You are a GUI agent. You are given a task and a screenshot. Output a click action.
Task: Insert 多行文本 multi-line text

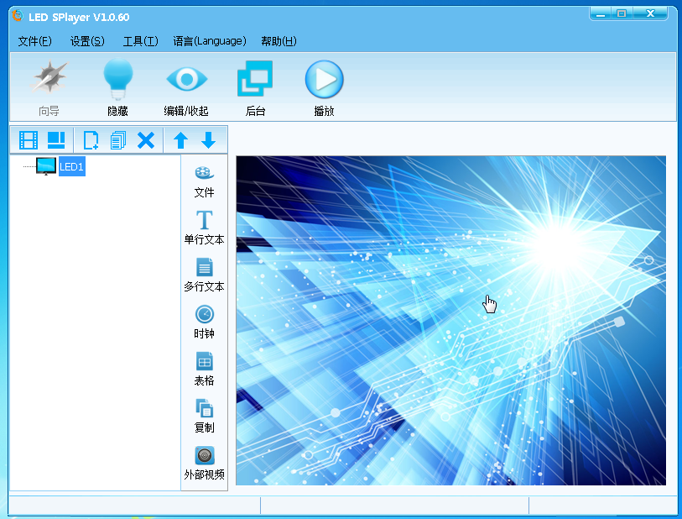click(x=204, y=275)
